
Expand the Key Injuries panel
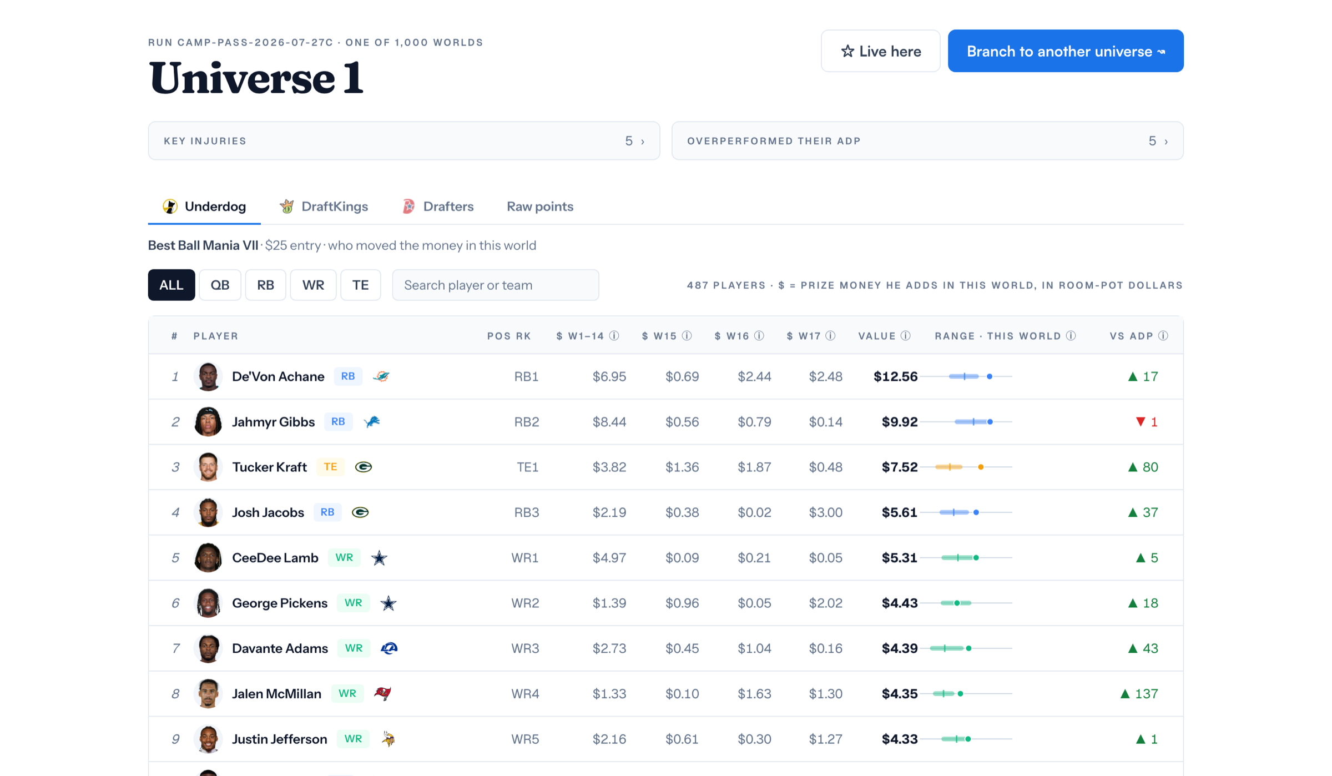point(404,141)
